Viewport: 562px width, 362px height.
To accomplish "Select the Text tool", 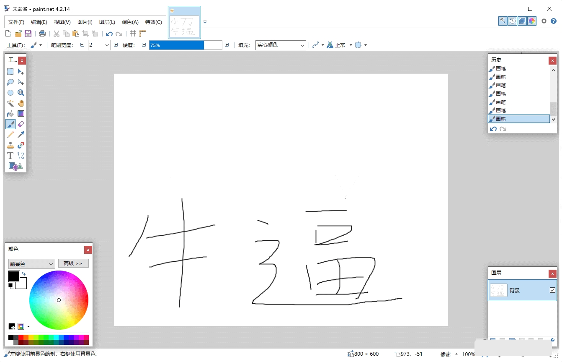I will (x=10, y=156).
